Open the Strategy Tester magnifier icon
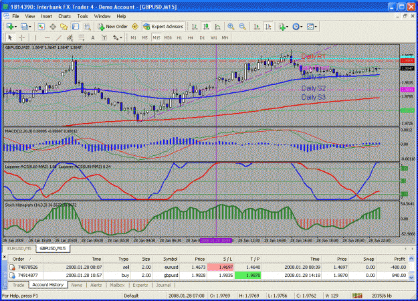This screenshot has height=301, width=418. pos(87,27)
